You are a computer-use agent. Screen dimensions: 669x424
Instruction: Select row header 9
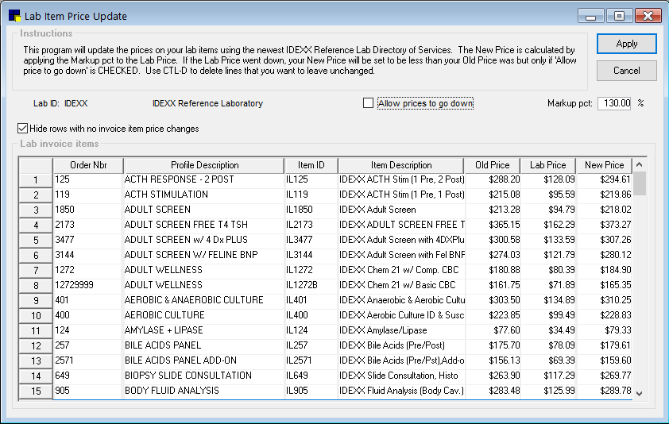[x=36, y=301]
